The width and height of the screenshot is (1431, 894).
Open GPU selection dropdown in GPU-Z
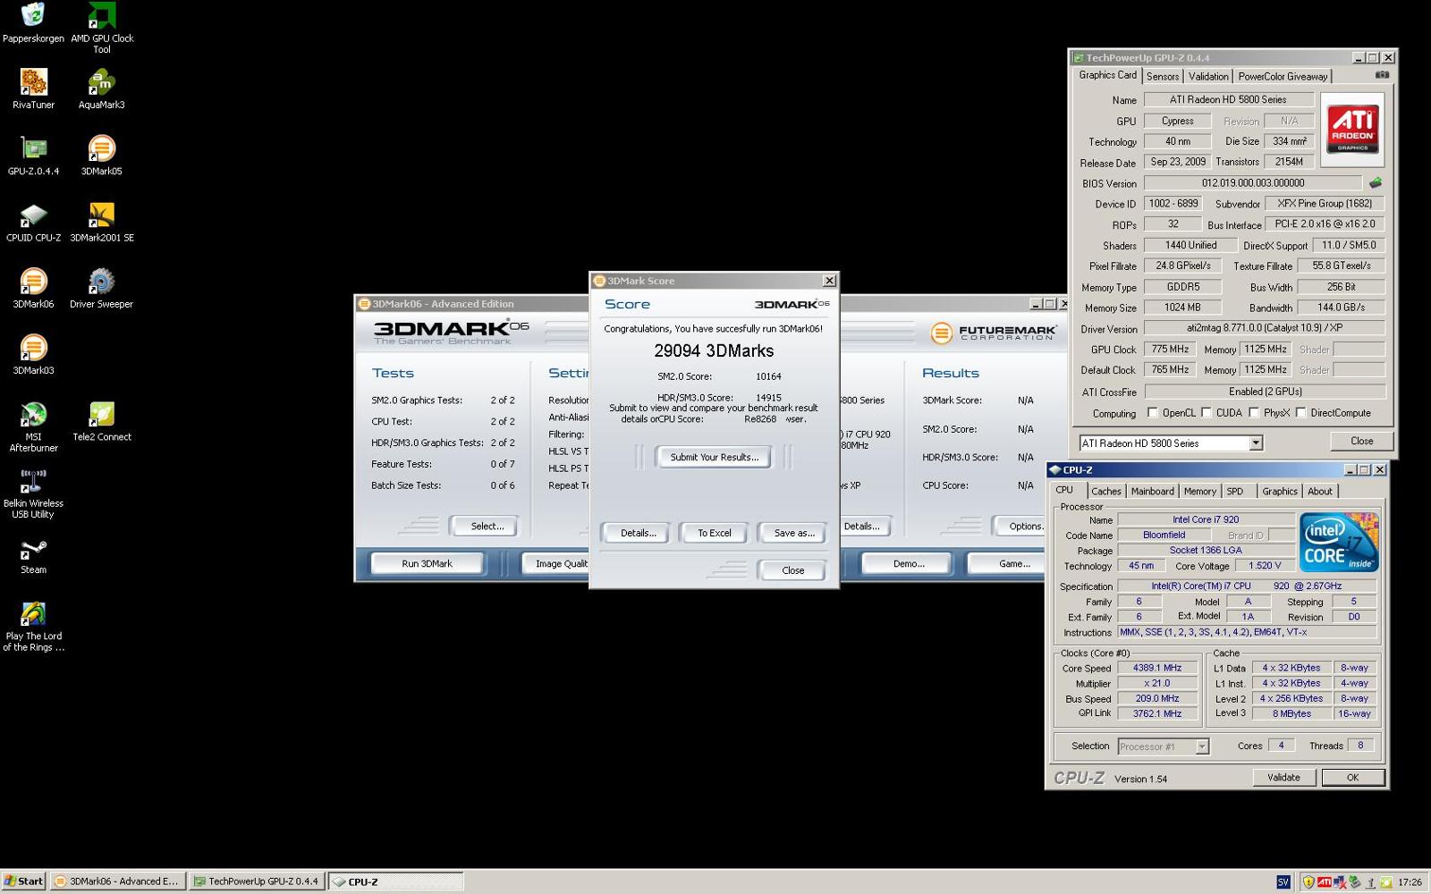(x=1256, y=443)
